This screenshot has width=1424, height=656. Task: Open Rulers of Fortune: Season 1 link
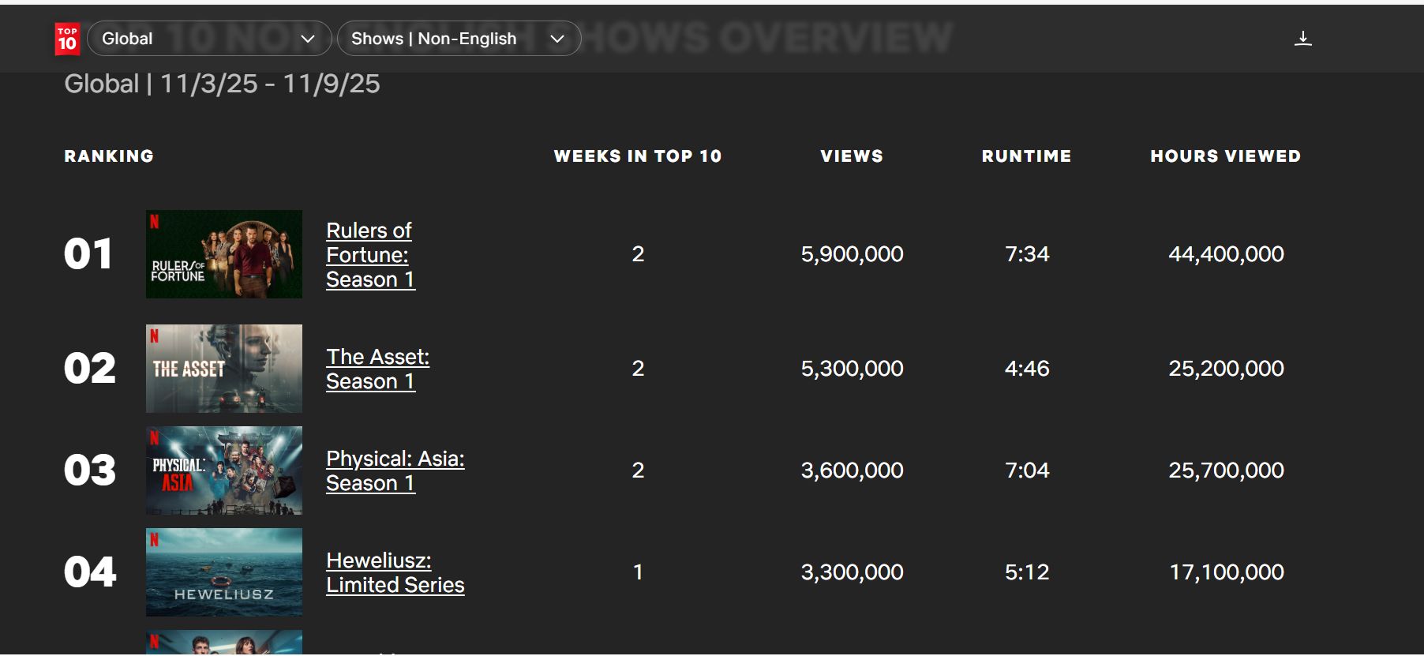(x=370, y=255)
